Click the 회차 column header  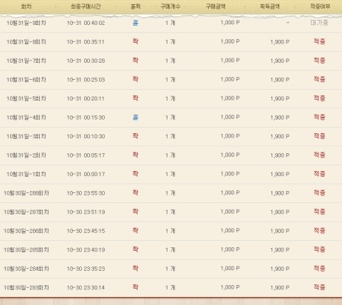(x=26, y=6)
